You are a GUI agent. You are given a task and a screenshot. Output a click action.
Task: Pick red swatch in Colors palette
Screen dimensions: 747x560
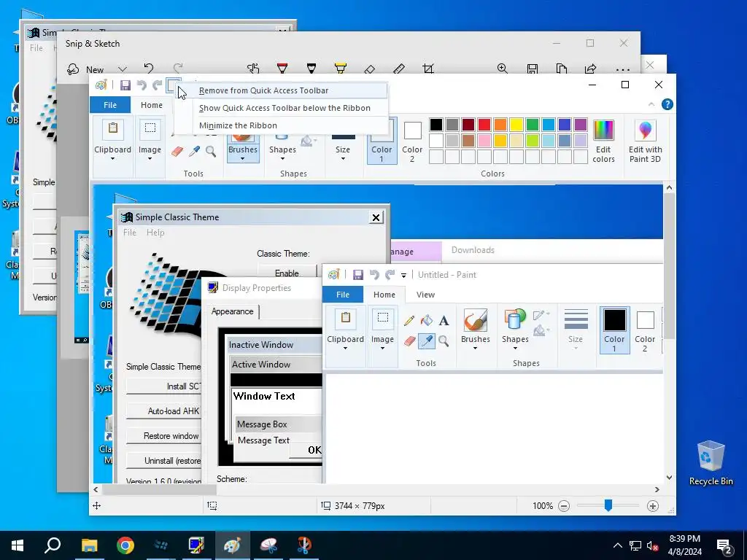point(484,125)
